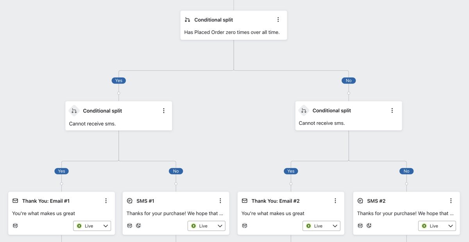Image resolution: width=469 pixels, height=242 pixels.
Task: Click branch icon on left Cannot receive sms split
Action: point(74,110)
